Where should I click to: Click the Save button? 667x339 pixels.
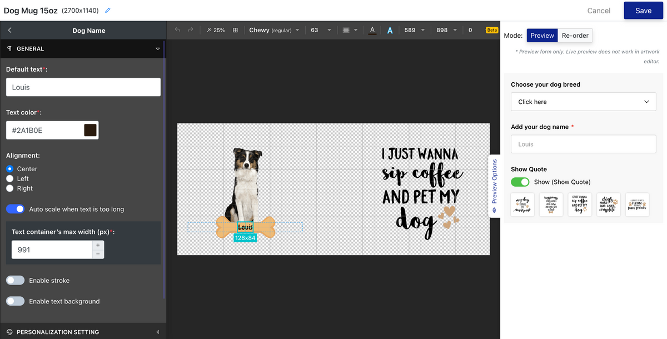(x=643, y=11)
